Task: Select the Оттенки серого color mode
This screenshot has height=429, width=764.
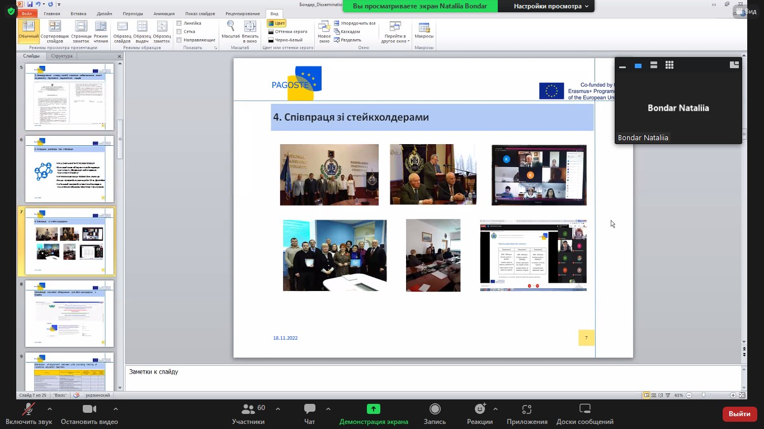Action: (287, 32)
